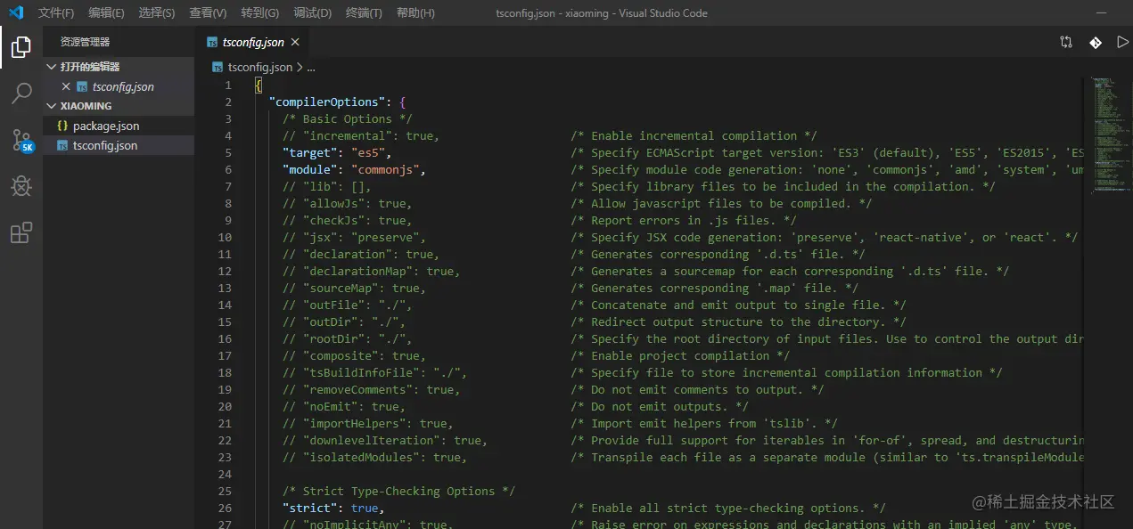Click the braces icon beside package.json

[x=62, y=126]
